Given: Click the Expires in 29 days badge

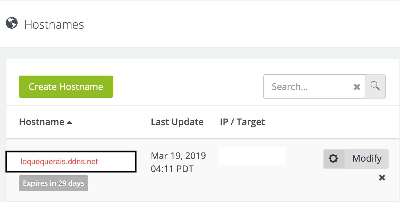Looking at the screenshot, I should tap(54, 183).
